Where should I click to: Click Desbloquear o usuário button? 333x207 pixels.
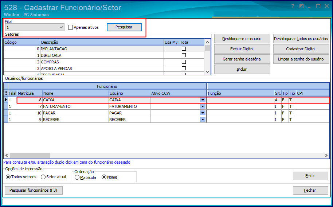pyautogui.click(x=242, y=39)
